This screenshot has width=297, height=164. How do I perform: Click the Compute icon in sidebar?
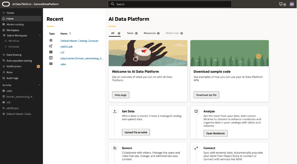[6, 47]
